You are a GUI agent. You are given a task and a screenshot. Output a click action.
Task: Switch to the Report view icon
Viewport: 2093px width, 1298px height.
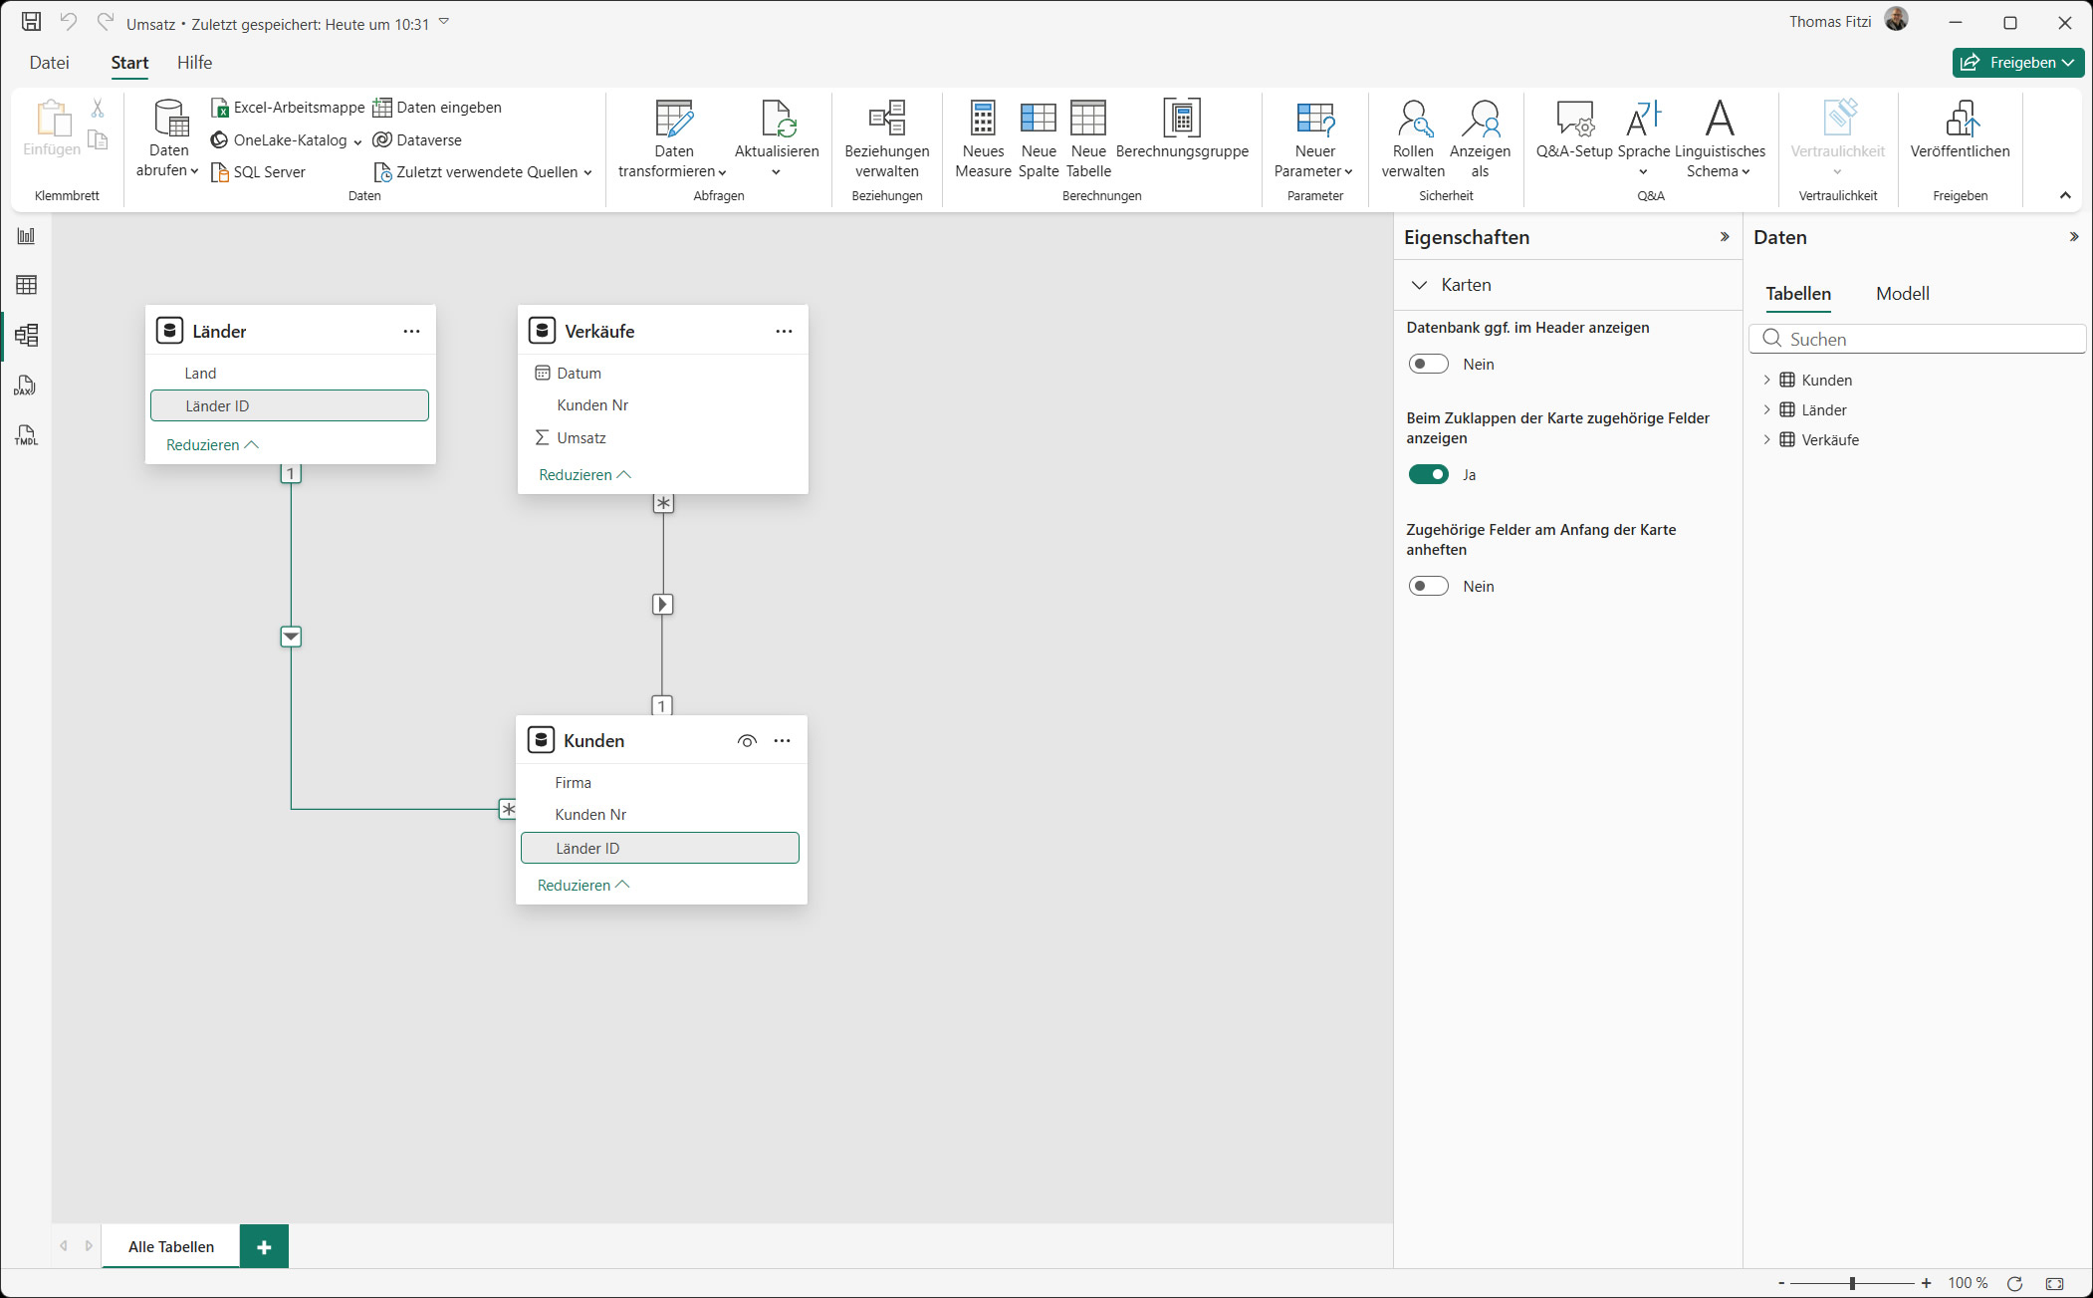point(26,236)
